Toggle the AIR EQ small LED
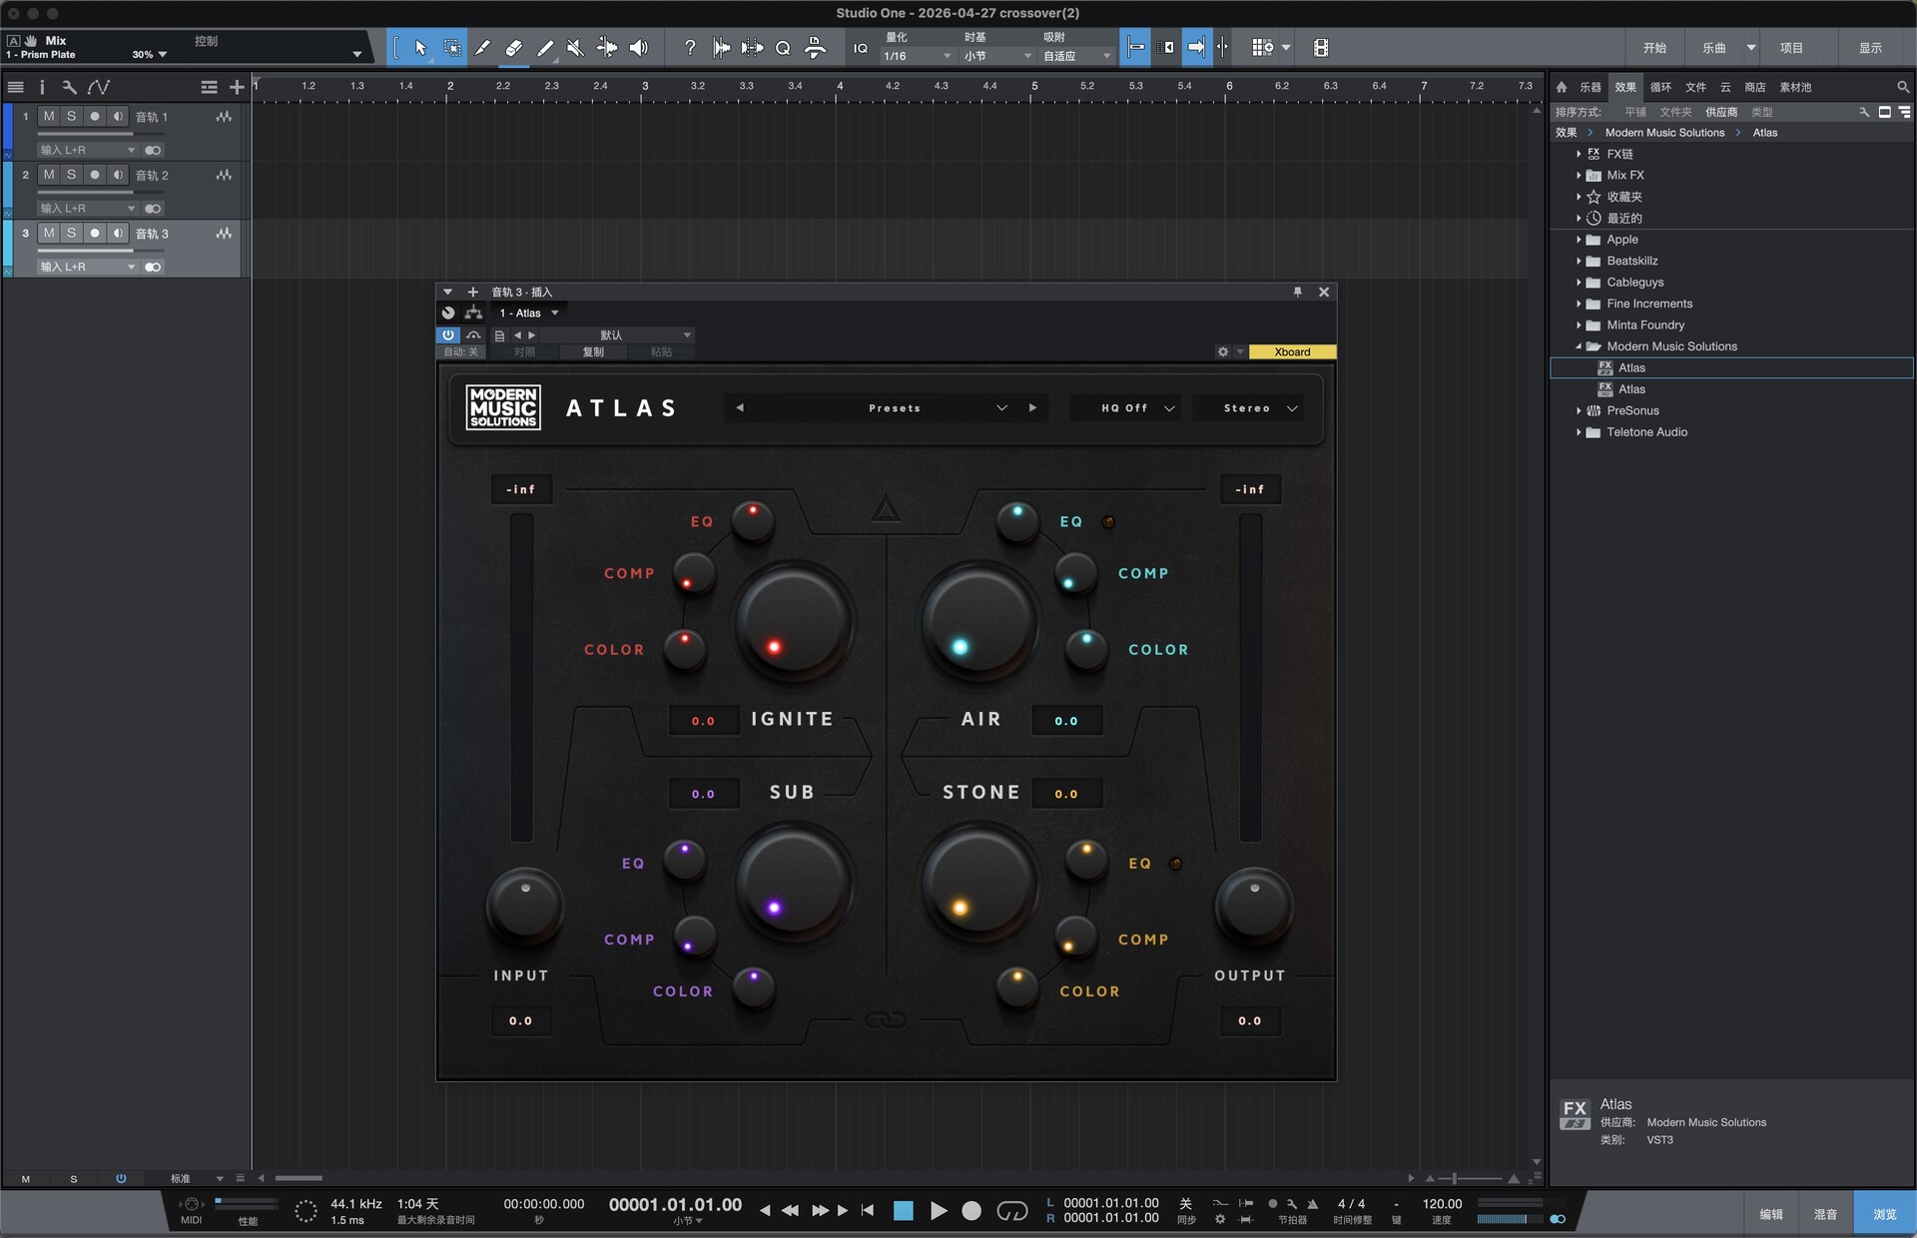1917x1238 pixels. pyautogui.click(x=1108, y=521)
